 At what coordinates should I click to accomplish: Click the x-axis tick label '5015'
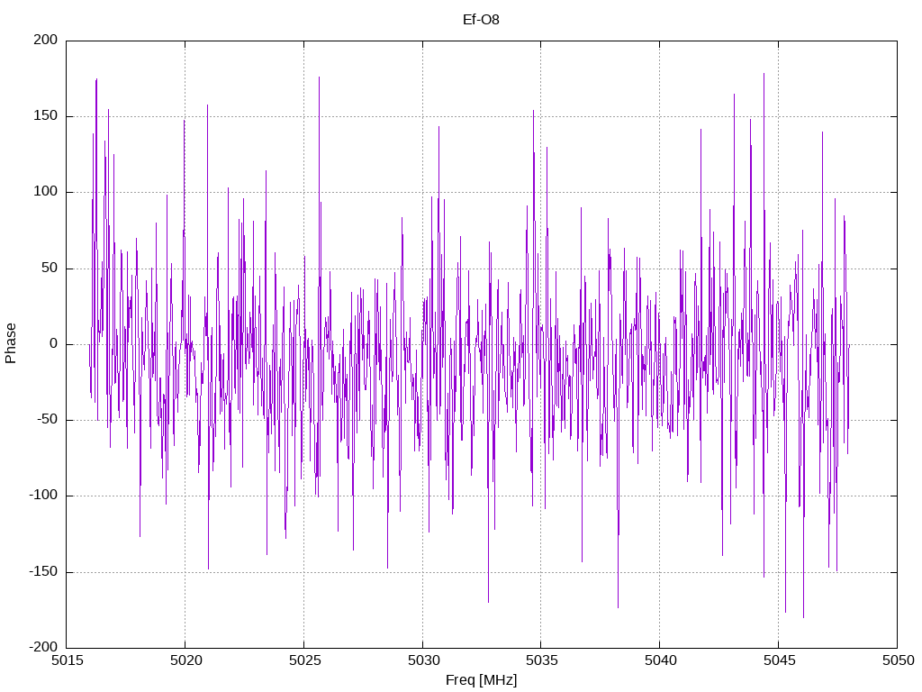point(67,660)
